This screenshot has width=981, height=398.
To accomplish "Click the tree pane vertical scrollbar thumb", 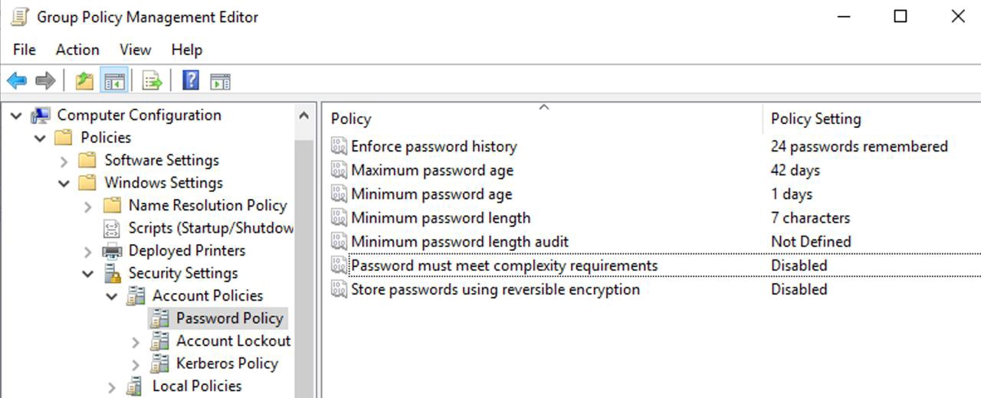I will tap(304, 268).
